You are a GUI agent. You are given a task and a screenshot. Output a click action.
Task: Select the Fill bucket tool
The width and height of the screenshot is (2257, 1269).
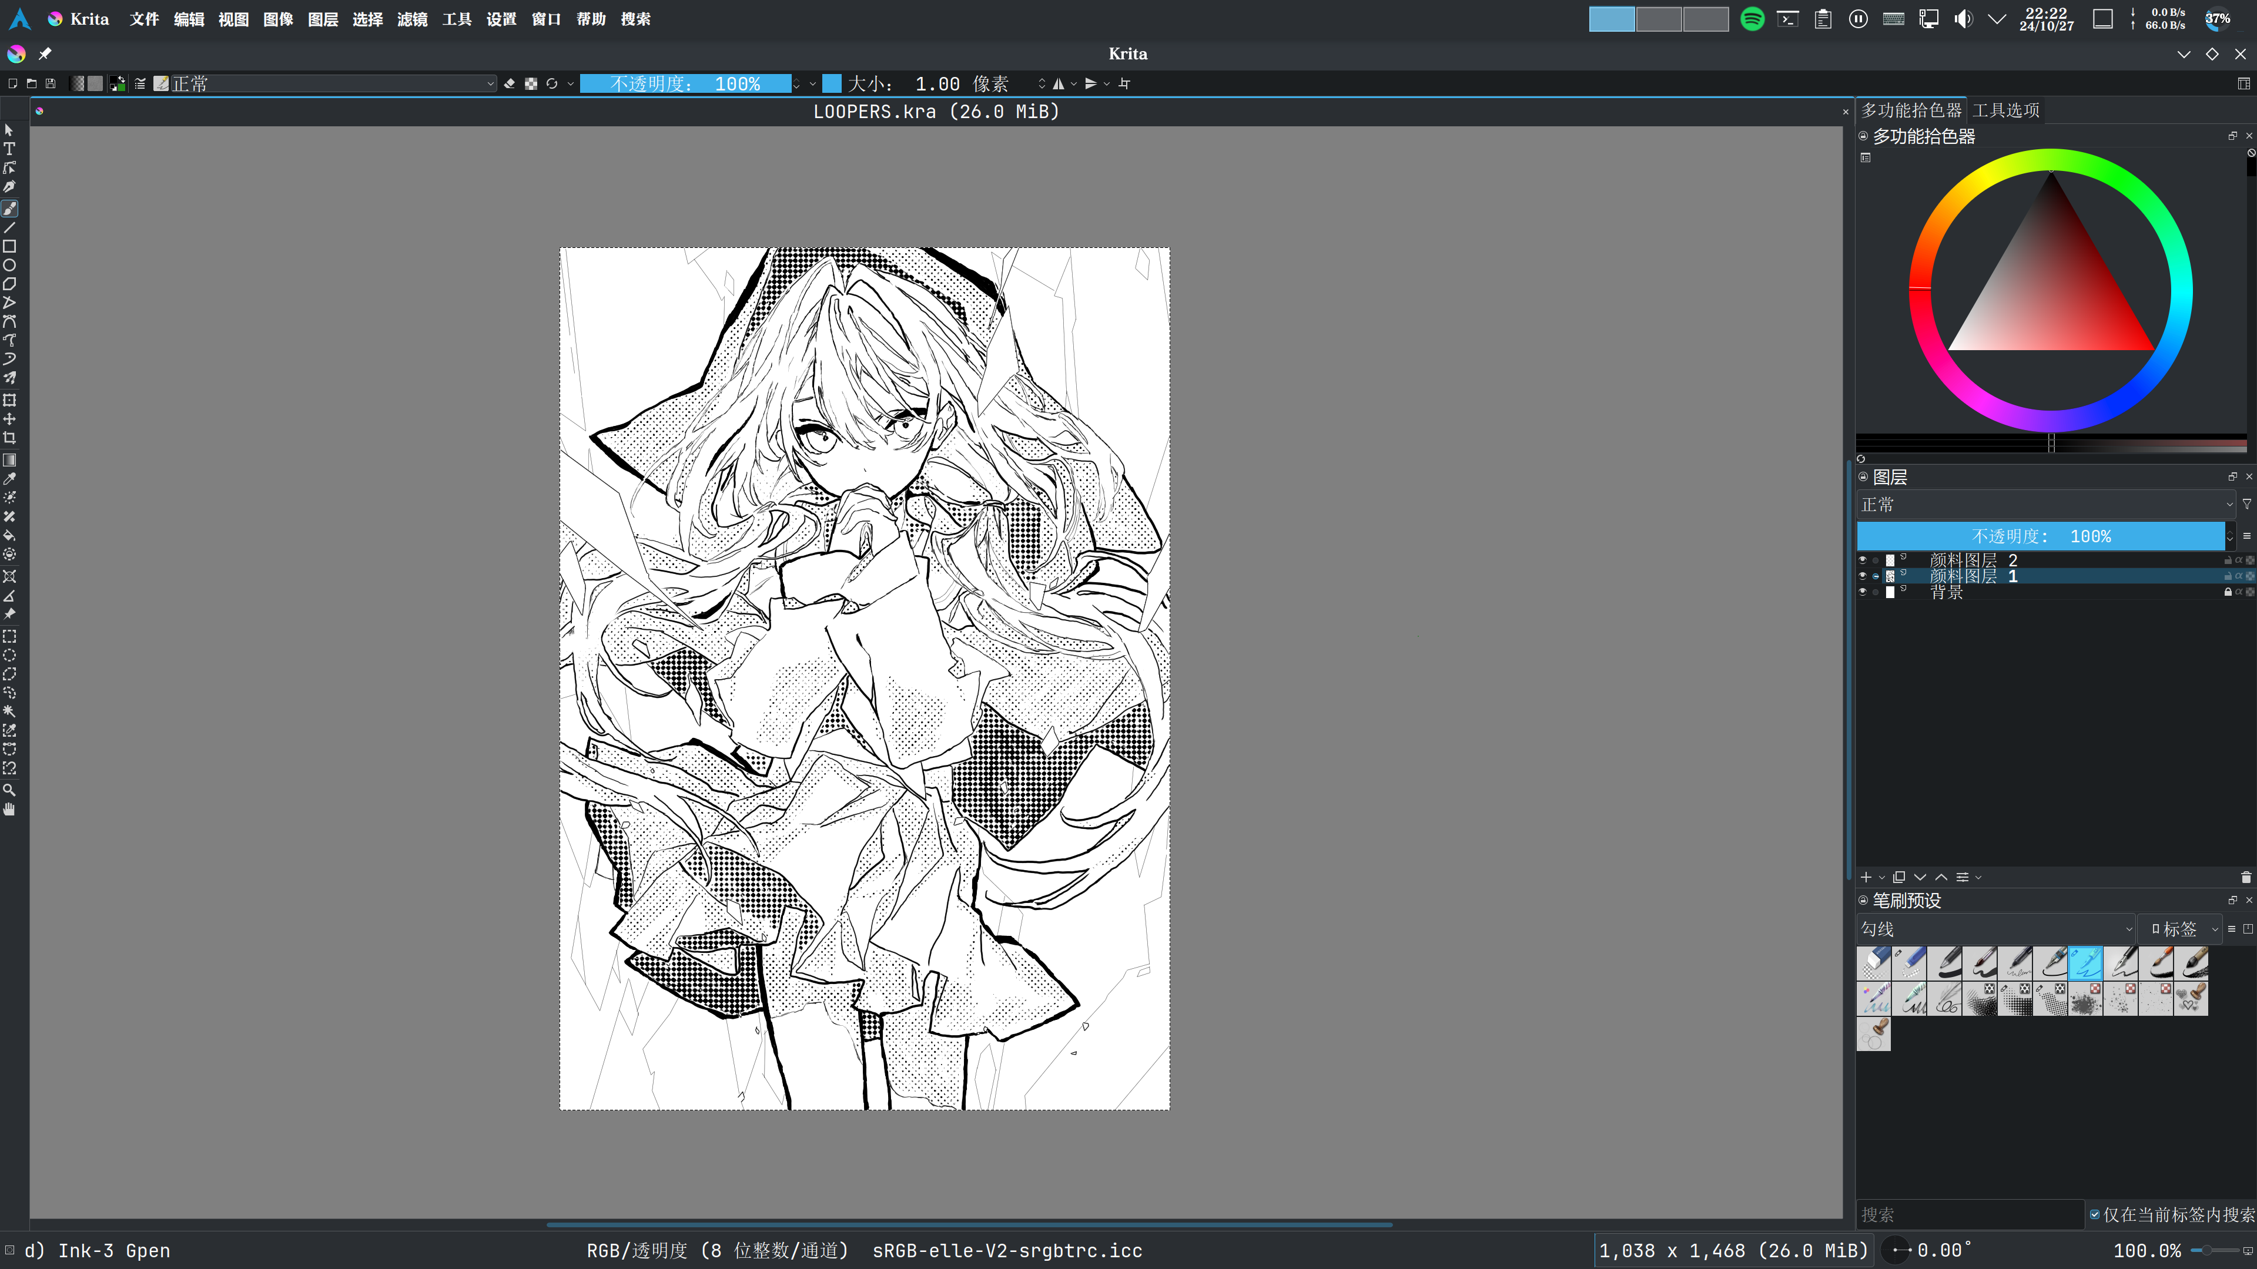(x=9, y=535)
